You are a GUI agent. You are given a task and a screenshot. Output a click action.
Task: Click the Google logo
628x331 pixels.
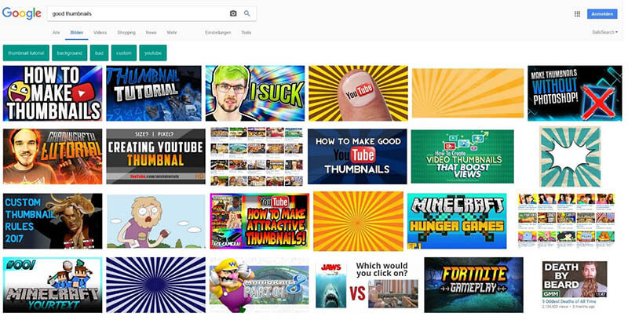21,13
